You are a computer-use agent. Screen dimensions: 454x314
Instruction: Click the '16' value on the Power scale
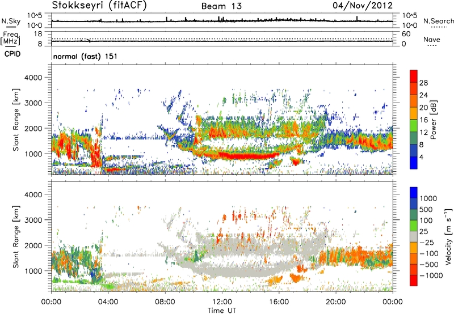tap(423, 120)
